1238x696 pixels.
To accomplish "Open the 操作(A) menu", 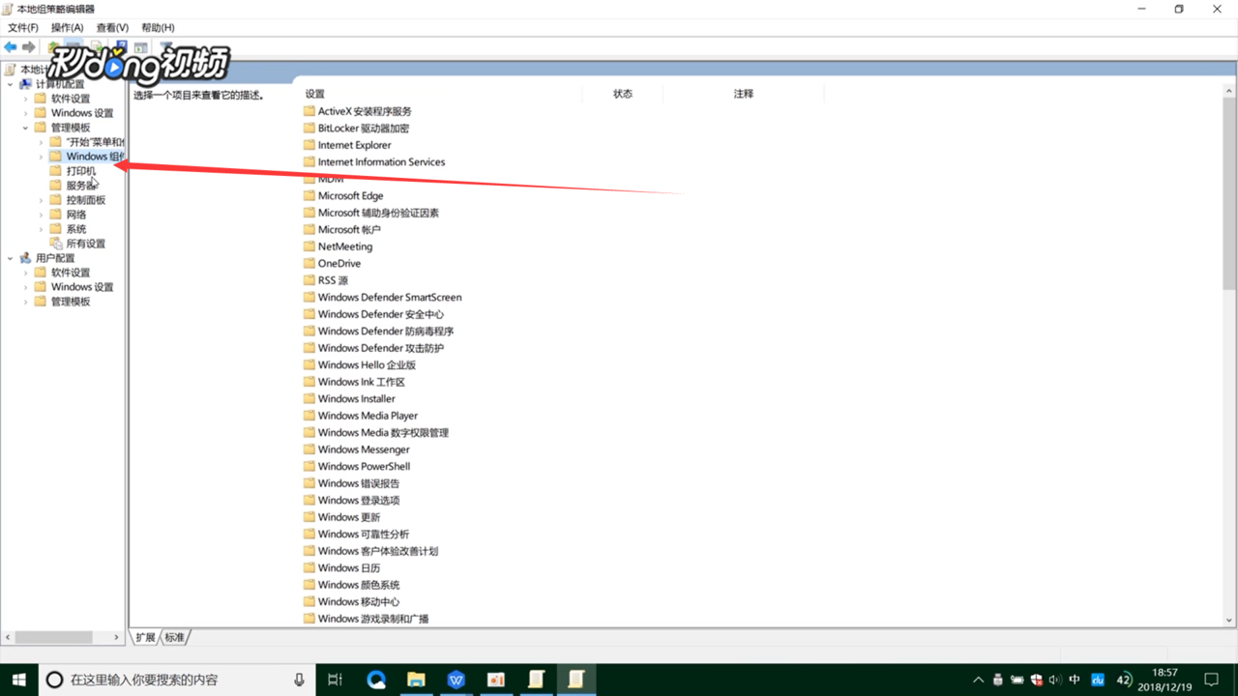I will (67, 28).
